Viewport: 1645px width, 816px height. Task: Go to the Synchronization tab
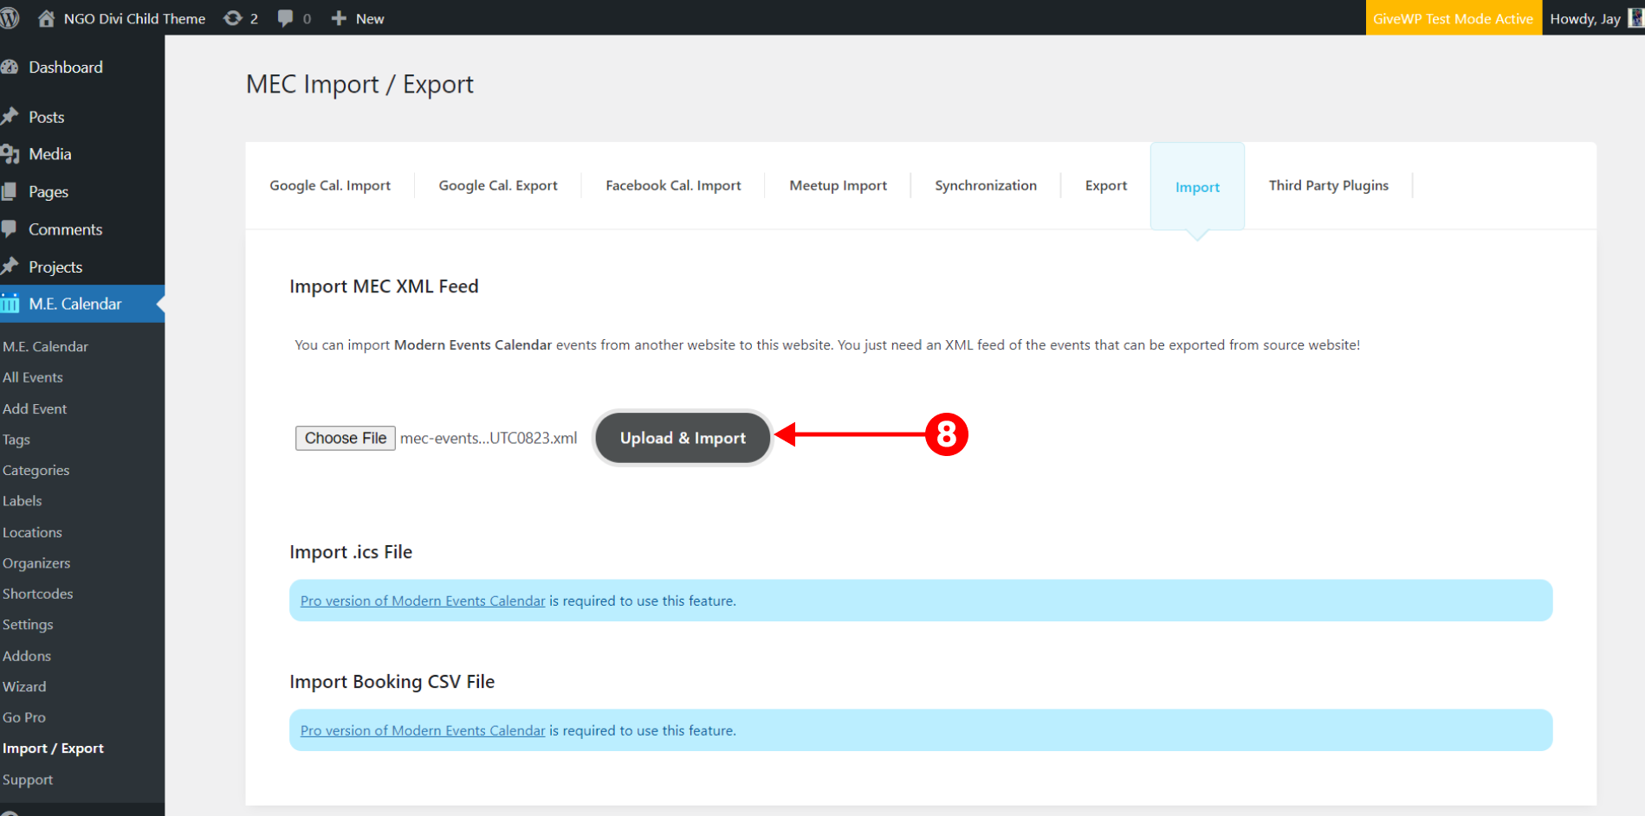pyautogui.click(x=986, y=185)
